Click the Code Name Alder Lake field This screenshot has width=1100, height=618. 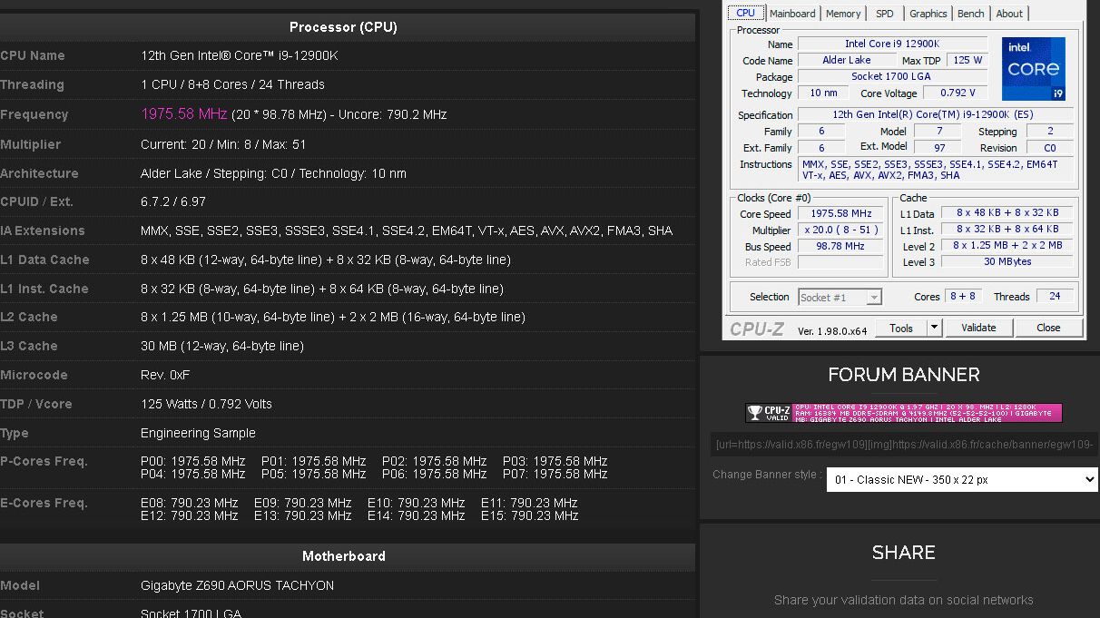(x=846, y=60)
